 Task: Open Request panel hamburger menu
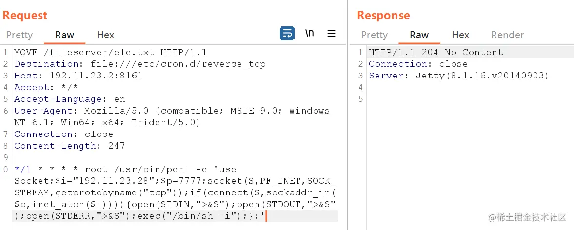click(331, 33)
